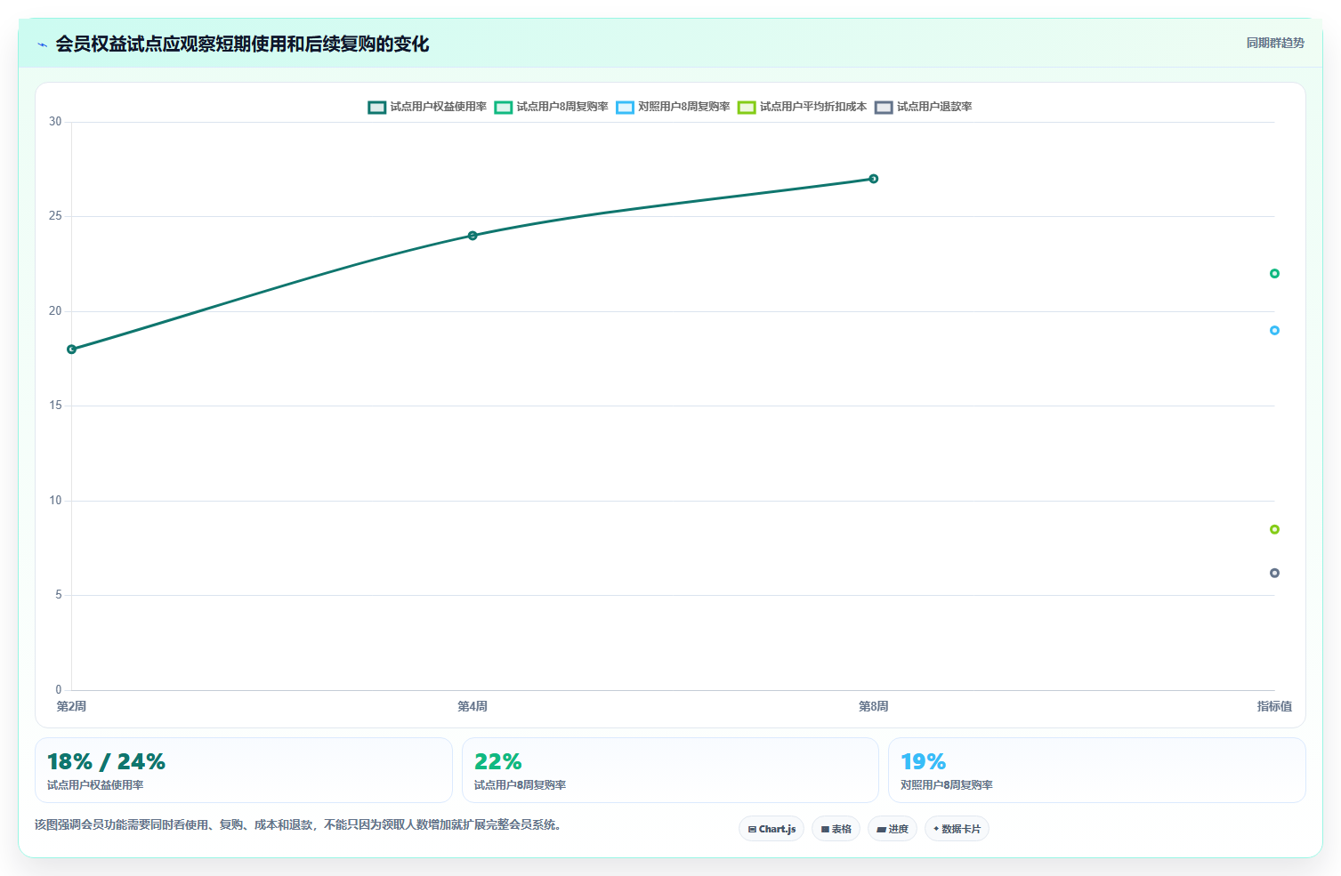Viewport: 1341px width, 876px height.
Task: Click the lime discount-cost data point at 指标值
Action: 1274,529
